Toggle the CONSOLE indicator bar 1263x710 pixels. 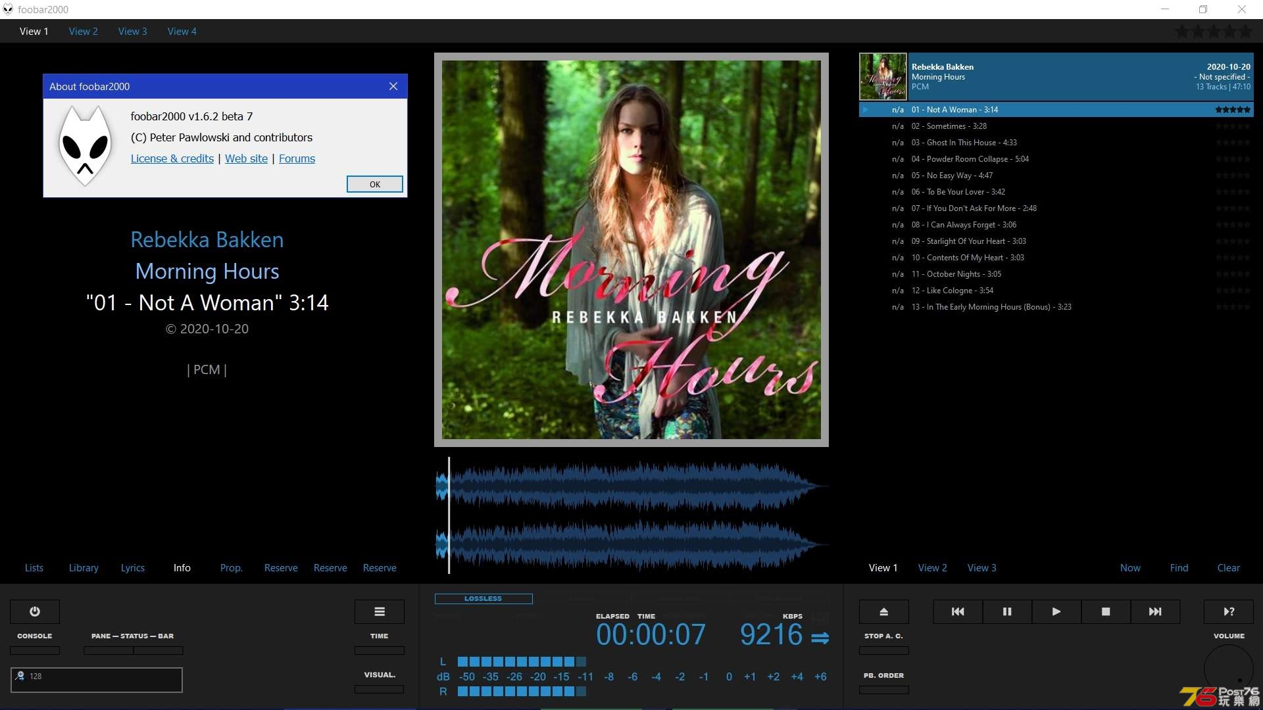tap(35, 650)
